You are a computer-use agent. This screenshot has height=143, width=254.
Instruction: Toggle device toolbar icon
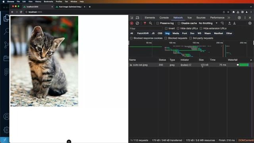tap(137, 17)
